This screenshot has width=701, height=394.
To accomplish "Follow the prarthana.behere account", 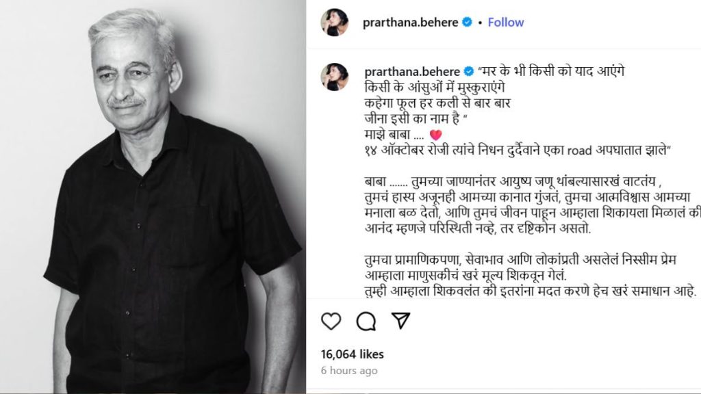I will tap(506, 23).
